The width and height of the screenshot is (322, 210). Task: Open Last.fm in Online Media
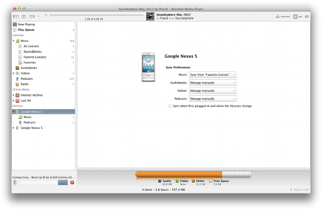coord(25,100)
